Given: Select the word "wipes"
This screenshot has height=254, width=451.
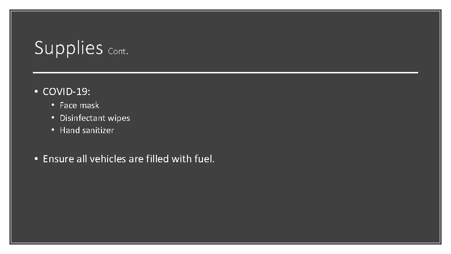Looking at the screenshot, I should click(119, 118).
